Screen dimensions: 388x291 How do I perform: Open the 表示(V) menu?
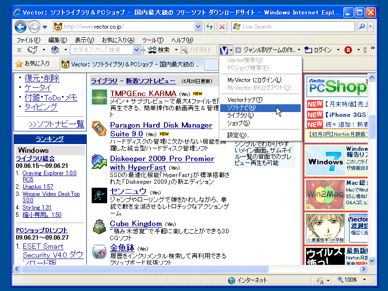pos(84,40)
